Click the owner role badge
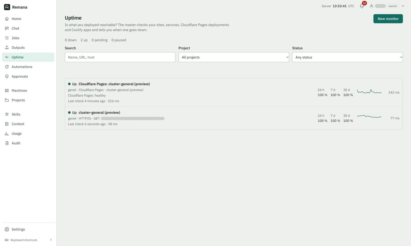The height and width of the screenshot is (246, 411). tap(393, 6)
